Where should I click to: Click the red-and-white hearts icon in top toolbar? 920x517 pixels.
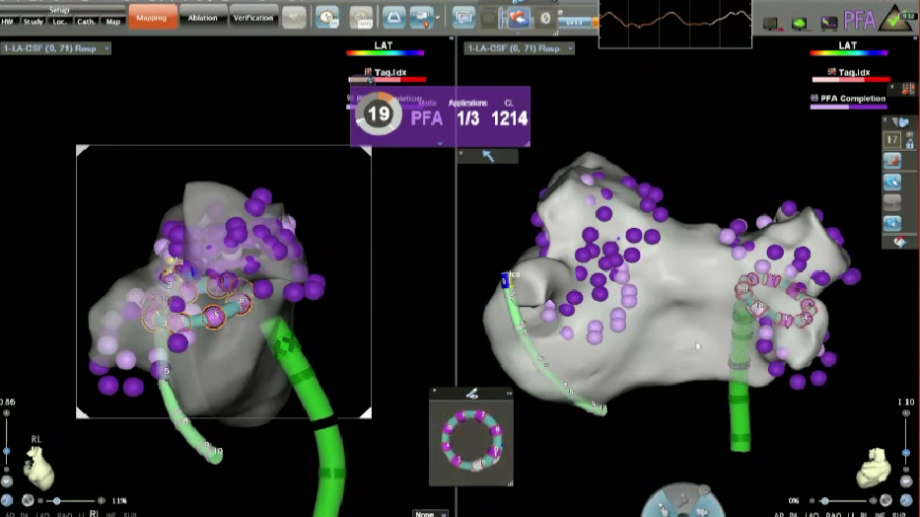coord(518,17)
